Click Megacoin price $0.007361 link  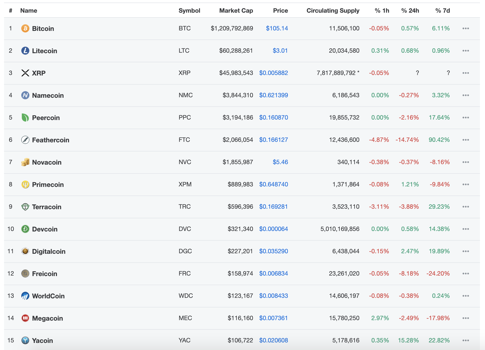274,318
